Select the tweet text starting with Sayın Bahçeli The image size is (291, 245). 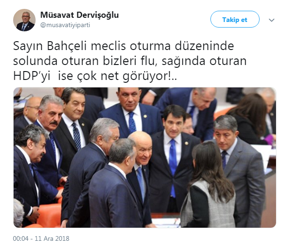coord(130,61)
